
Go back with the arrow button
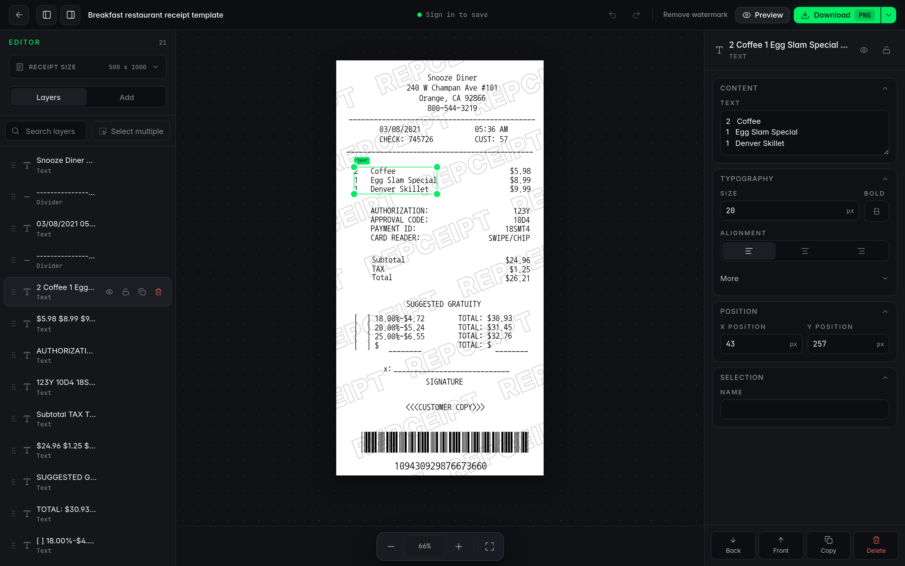pos(19,15)
